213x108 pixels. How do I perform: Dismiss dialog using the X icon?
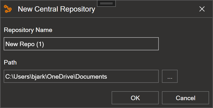tap(202, 9)
